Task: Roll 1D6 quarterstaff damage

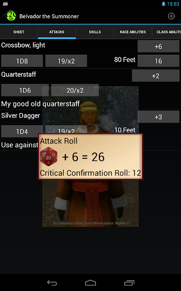Action: (x=25, y=90)
